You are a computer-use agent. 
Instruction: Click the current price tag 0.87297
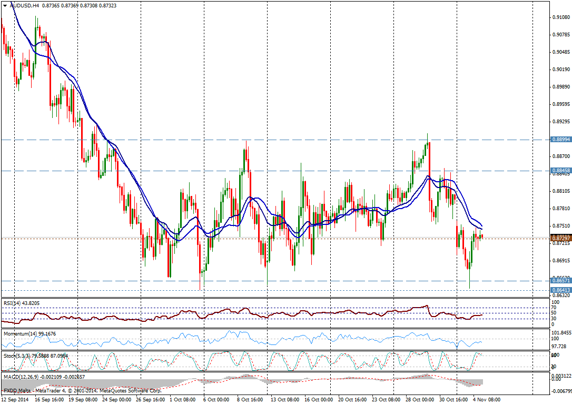(x=560, y=239)
